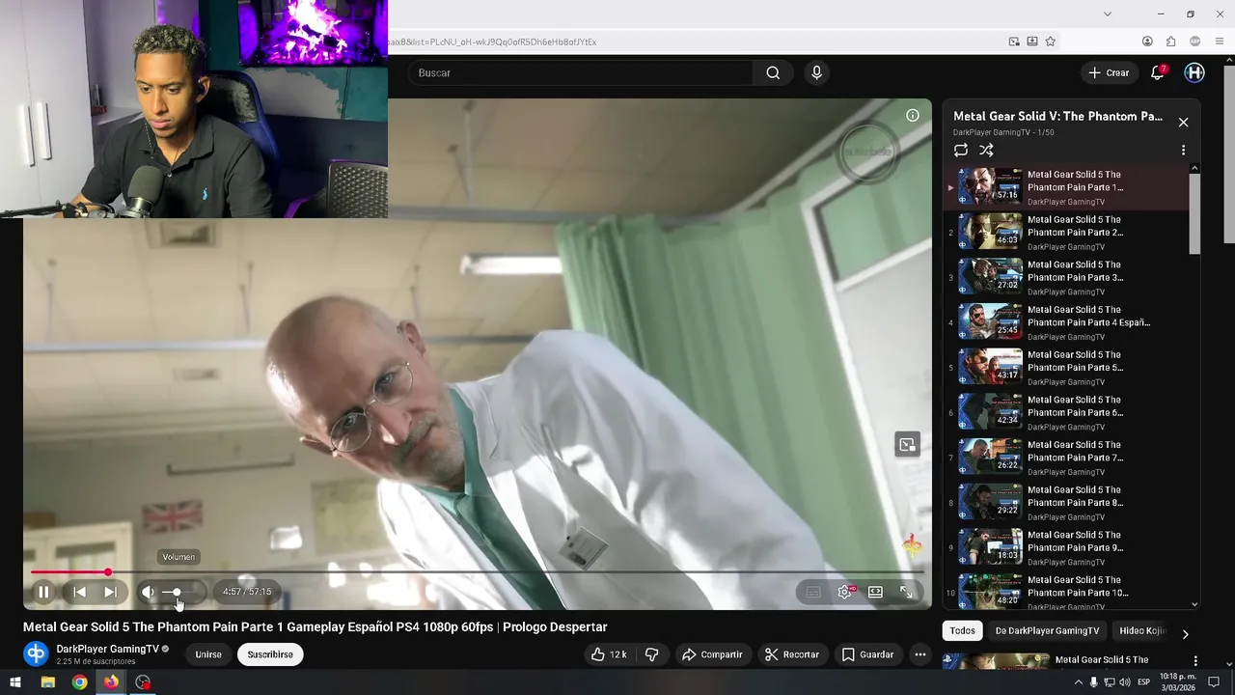Focus the Buscar search field

(580, 72)
